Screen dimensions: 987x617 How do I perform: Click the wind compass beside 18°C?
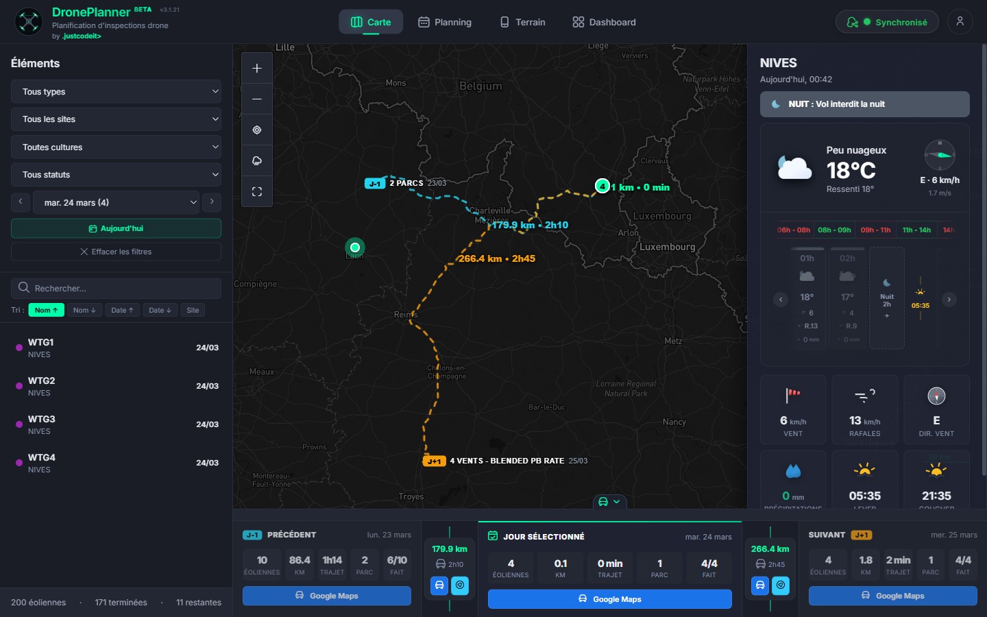(x=940, y=155)
